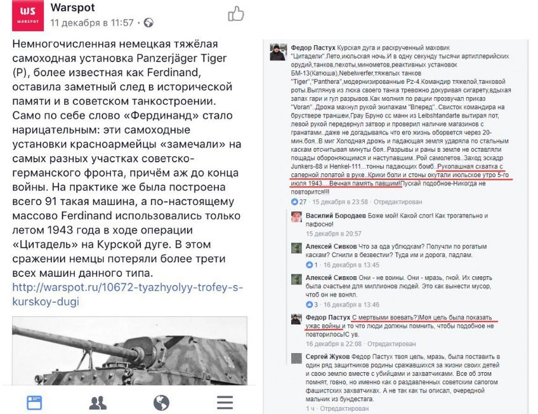Open the Василий Бородаев profile name
538x414 pixels.
pyautogui.click(x=336, y=216)
